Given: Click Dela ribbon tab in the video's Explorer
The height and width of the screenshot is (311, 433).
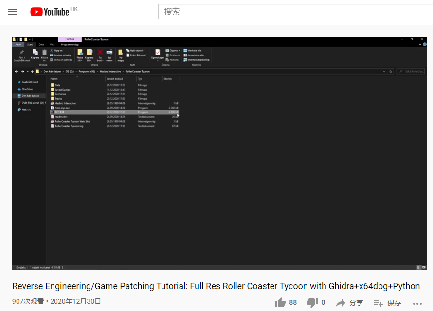Looking at the screenshot, I should pyautogui.click(x=41, y=44).
